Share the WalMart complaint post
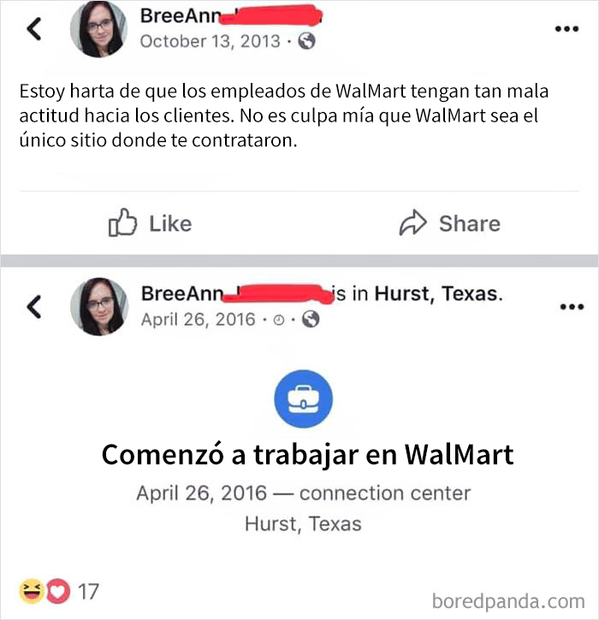The image size is (599, 620). click(x=449, y=223)
